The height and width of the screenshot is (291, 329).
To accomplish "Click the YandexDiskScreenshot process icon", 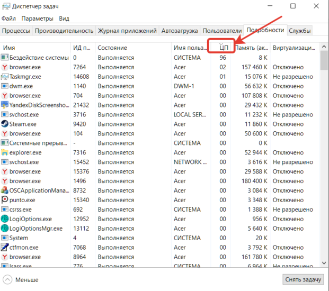I will [x=5, y=105].
